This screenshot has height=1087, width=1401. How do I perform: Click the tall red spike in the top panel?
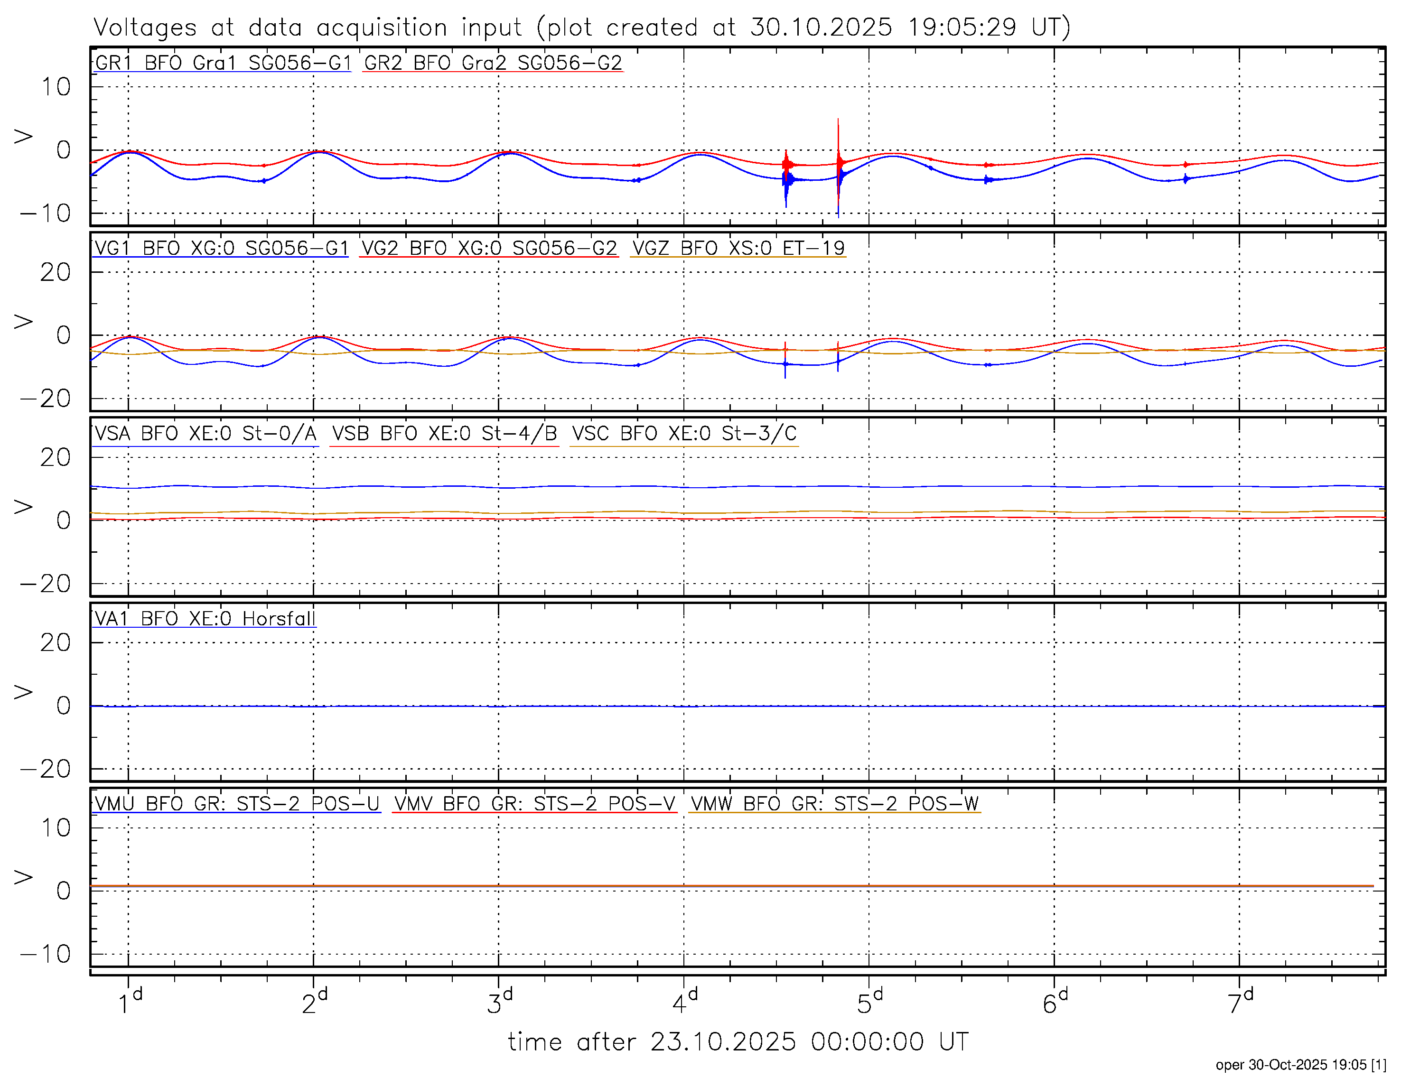838,135
